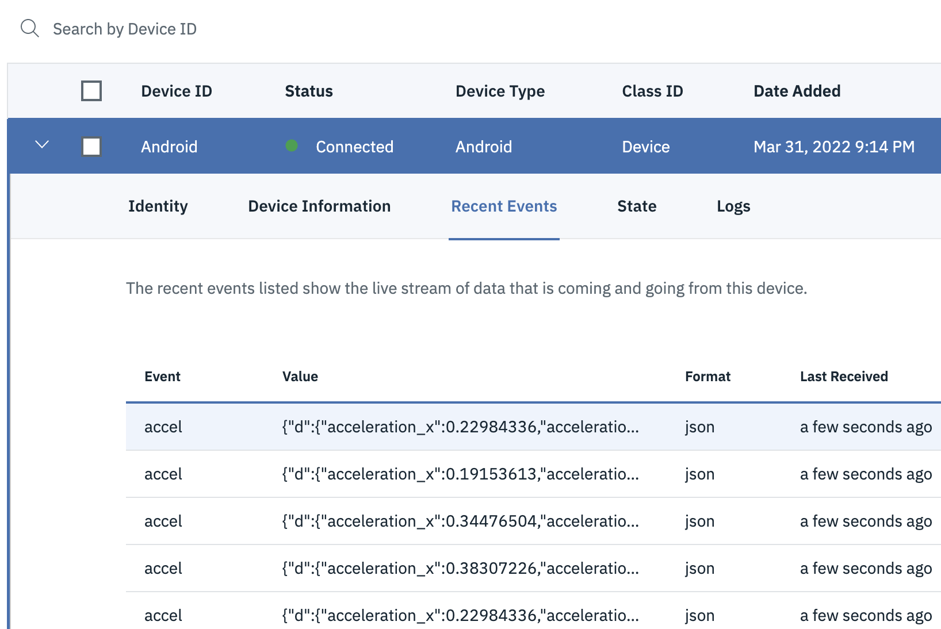Click the Class ID column header
This screenshot has width=941, height=629.
point(652,90)
